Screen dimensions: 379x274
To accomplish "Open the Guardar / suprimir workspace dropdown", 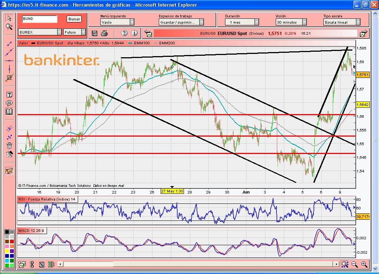I will point(181,22).
